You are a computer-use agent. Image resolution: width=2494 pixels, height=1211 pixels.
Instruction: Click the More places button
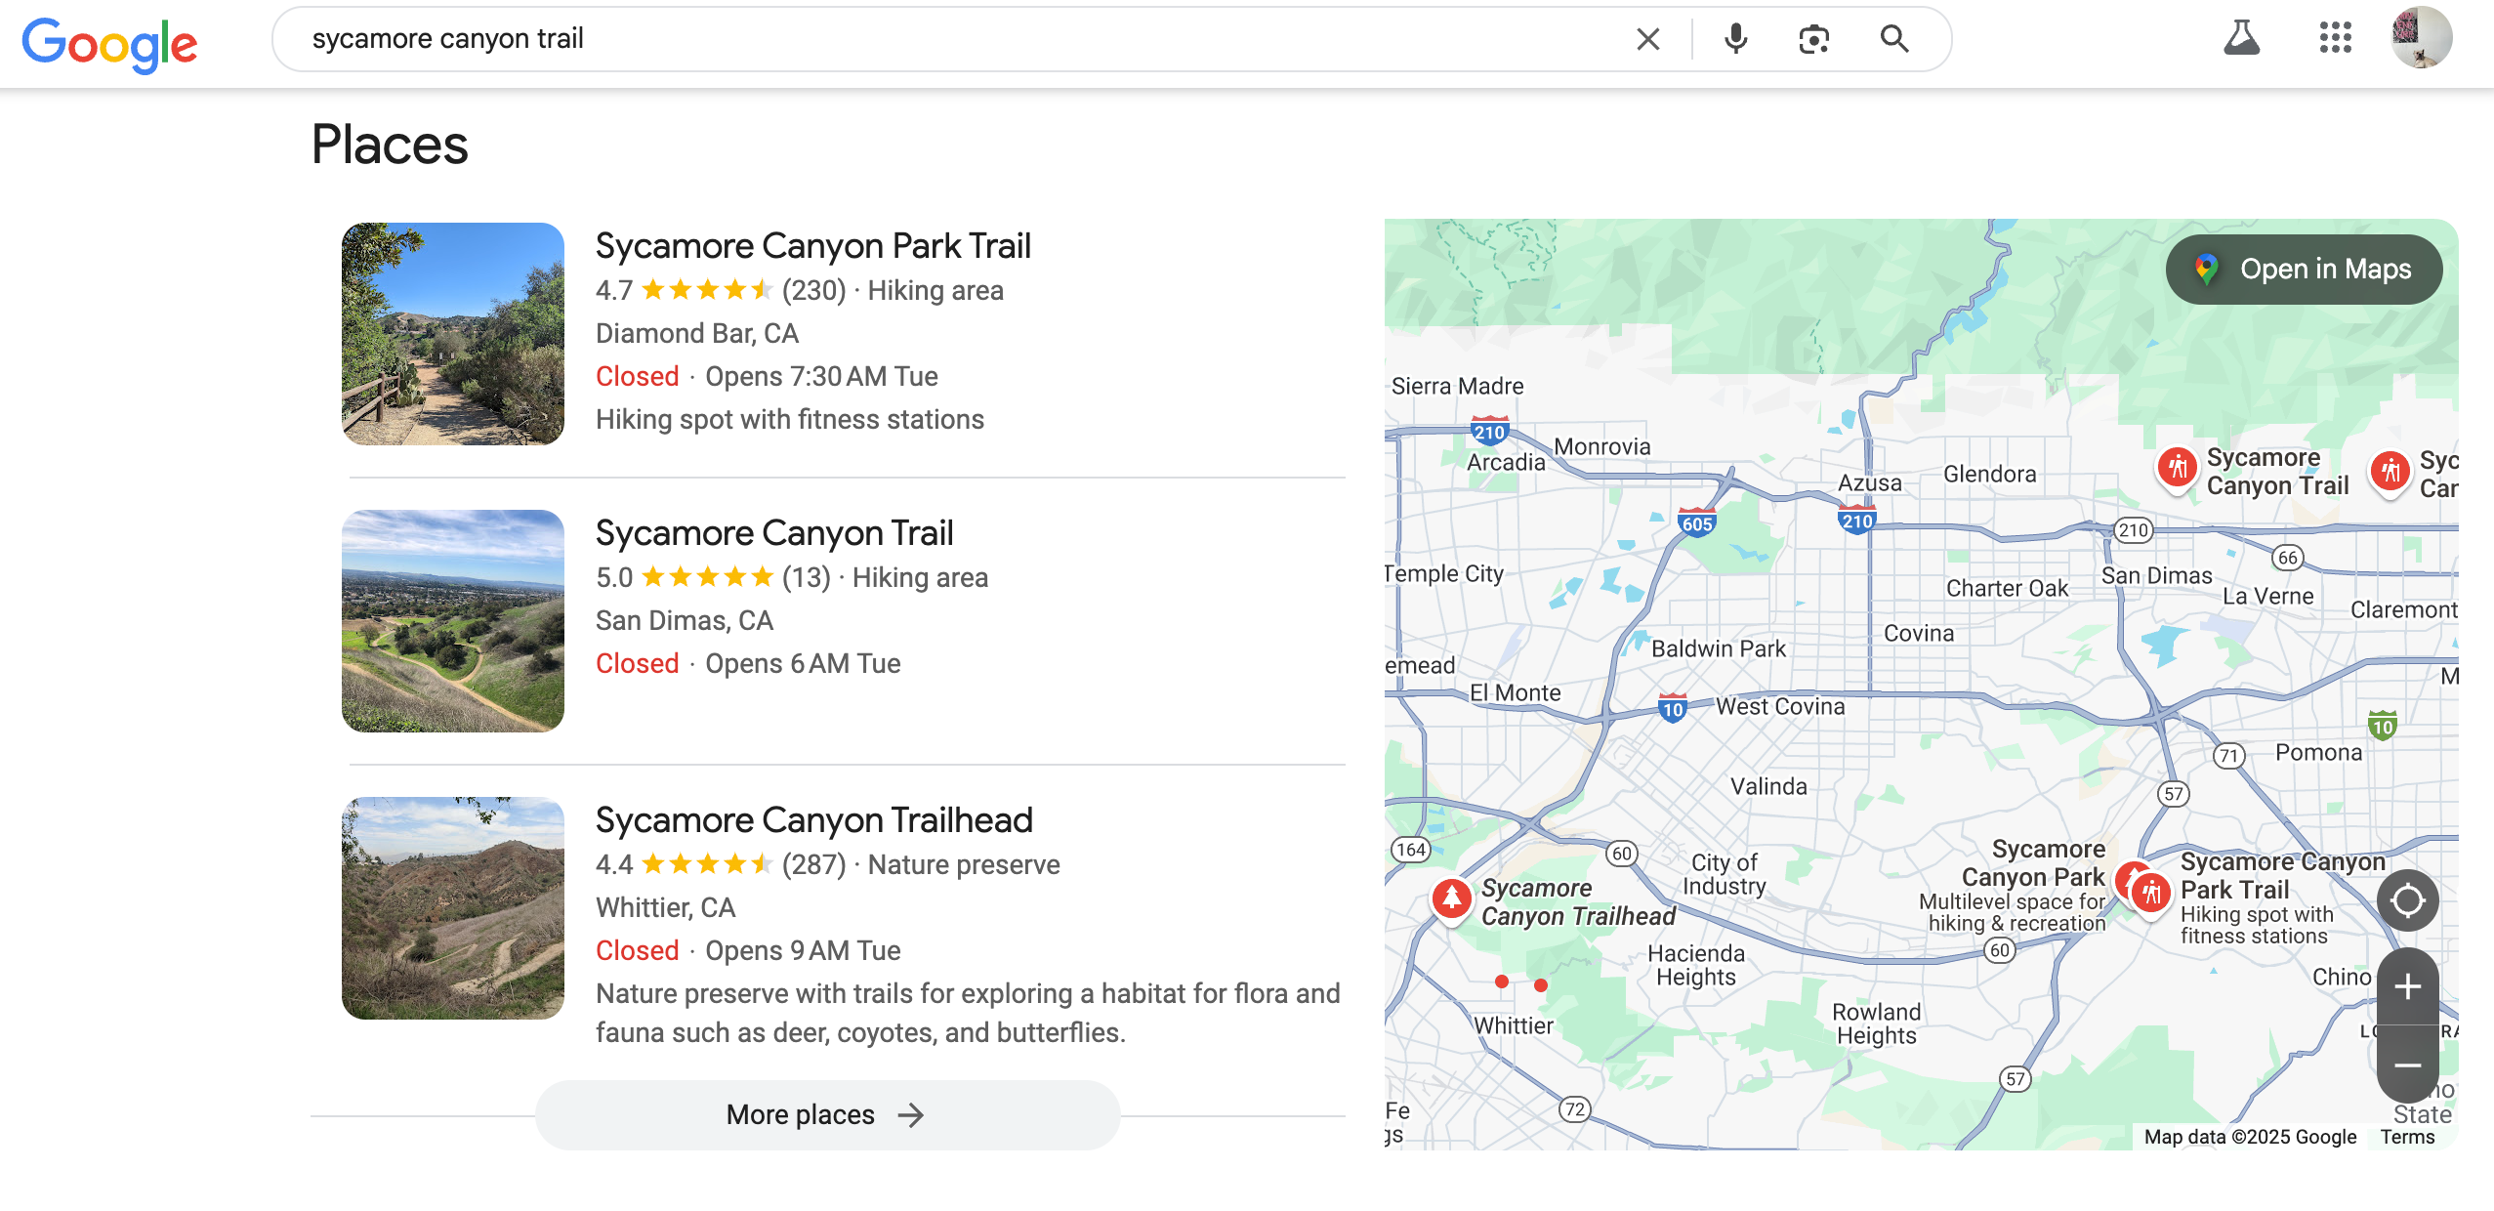827,1115
